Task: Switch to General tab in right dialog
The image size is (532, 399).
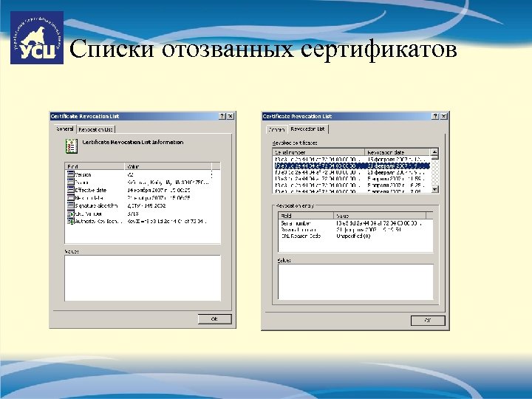Action: (277, 129)
